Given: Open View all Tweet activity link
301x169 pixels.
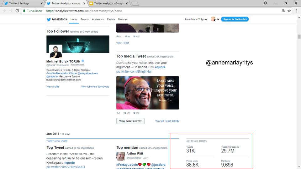Looking at the screenshot, I should point(167,121).
